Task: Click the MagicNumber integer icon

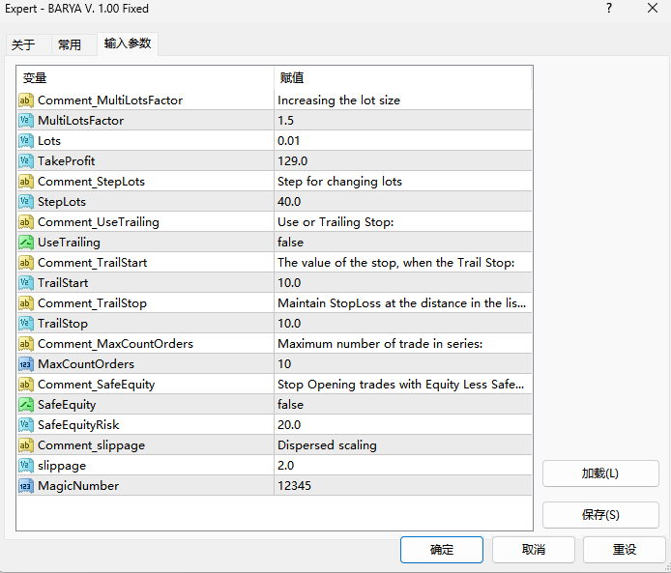Action: tap(26, 486)
